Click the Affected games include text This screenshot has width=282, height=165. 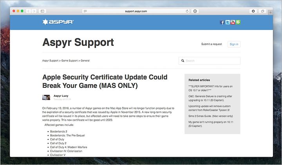coord(59,125)
